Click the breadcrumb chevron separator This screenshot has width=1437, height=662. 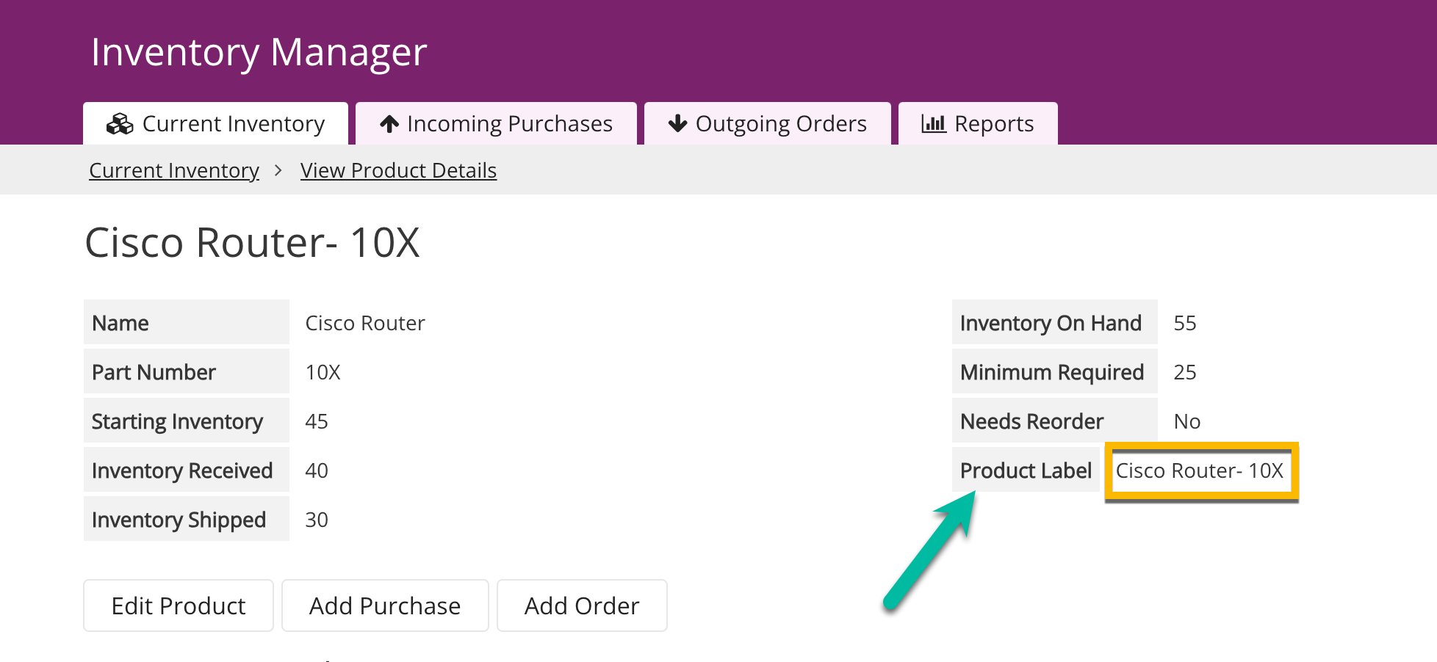click(278, 170)
